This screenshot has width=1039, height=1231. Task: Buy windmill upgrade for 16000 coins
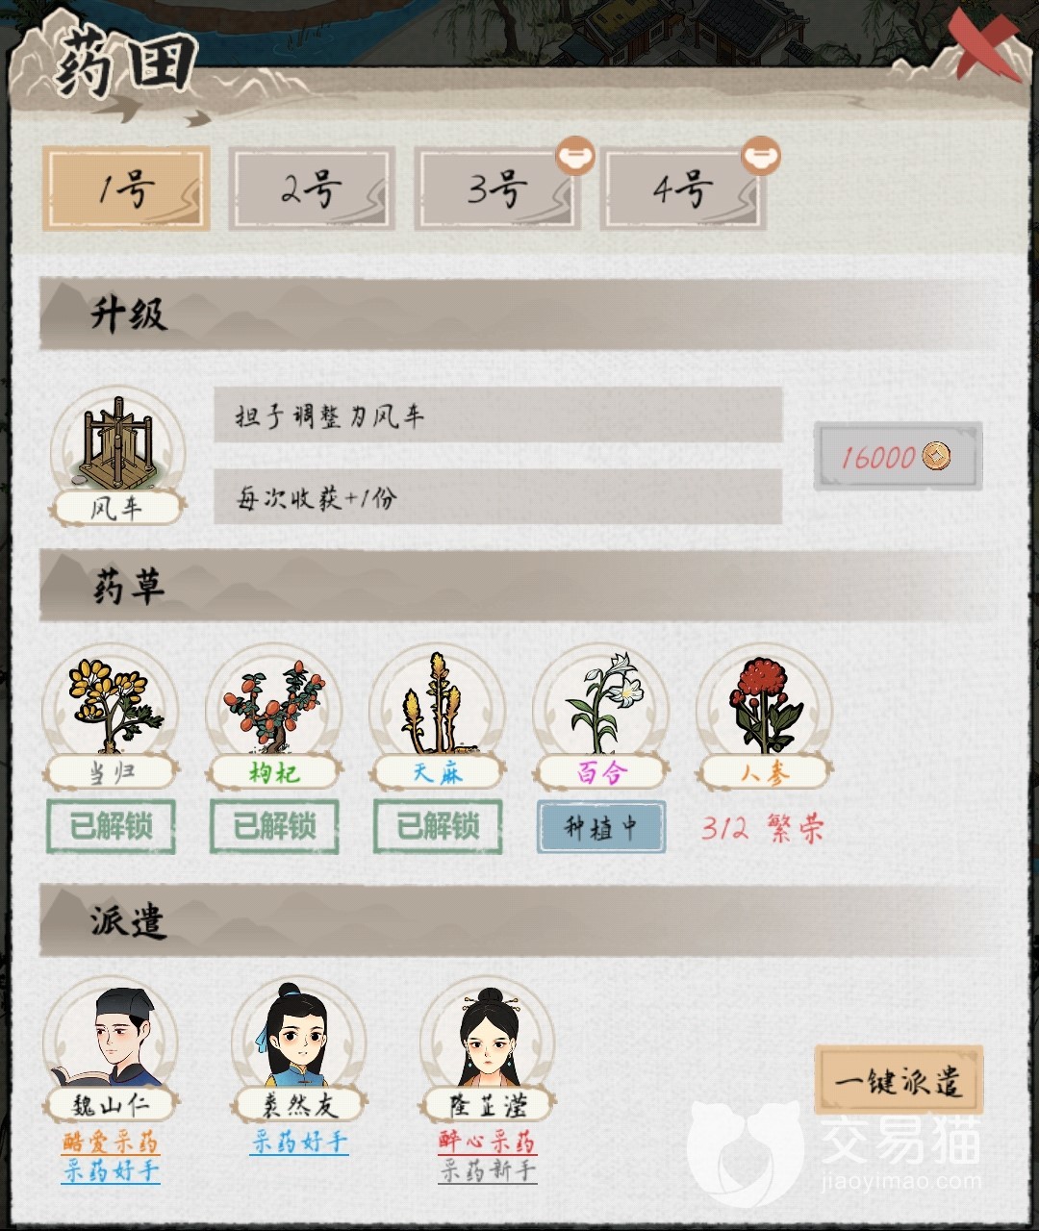pyautogui.click(x=898, y=456)
